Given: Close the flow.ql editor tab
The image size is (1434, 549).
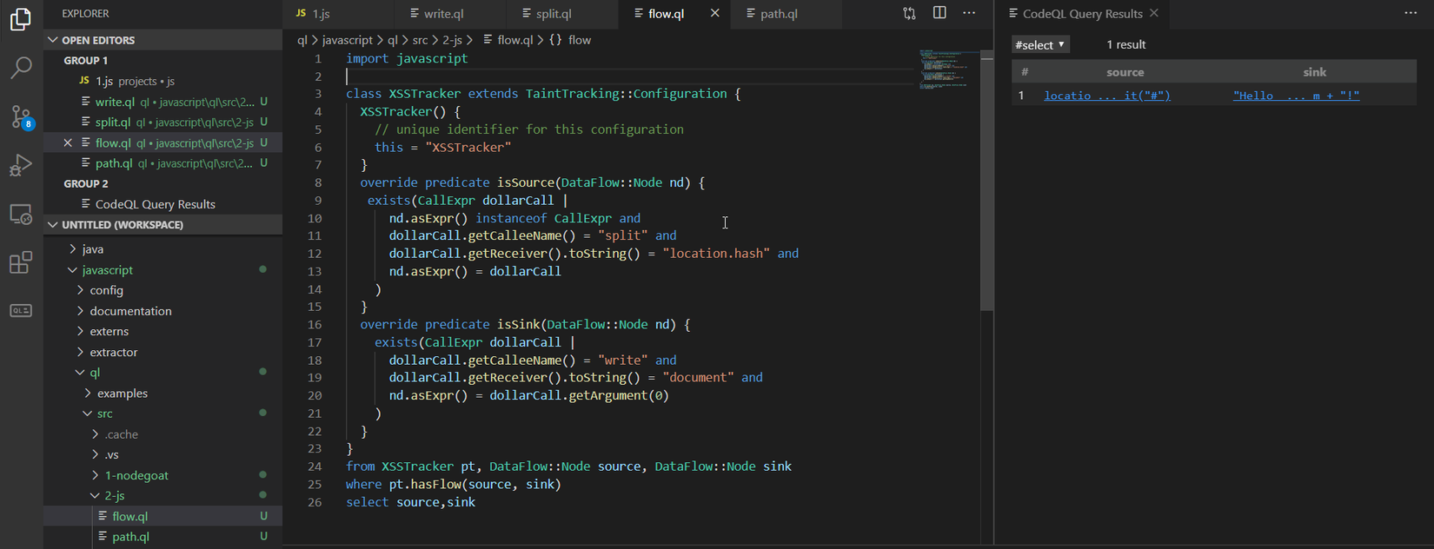Looking at the screenshot, I should click(715, 13).
